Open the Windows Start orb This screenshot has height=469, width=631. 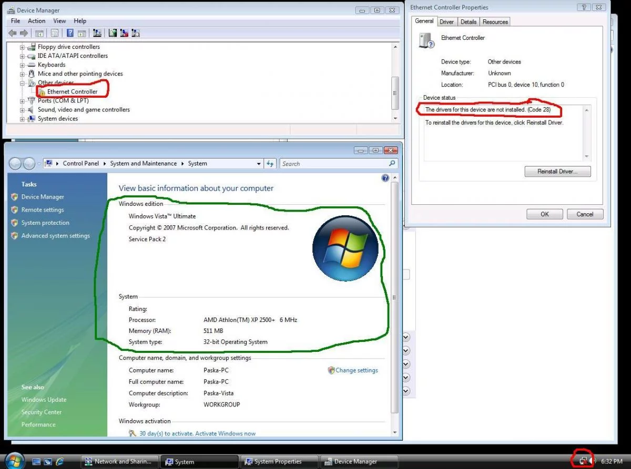14,461
